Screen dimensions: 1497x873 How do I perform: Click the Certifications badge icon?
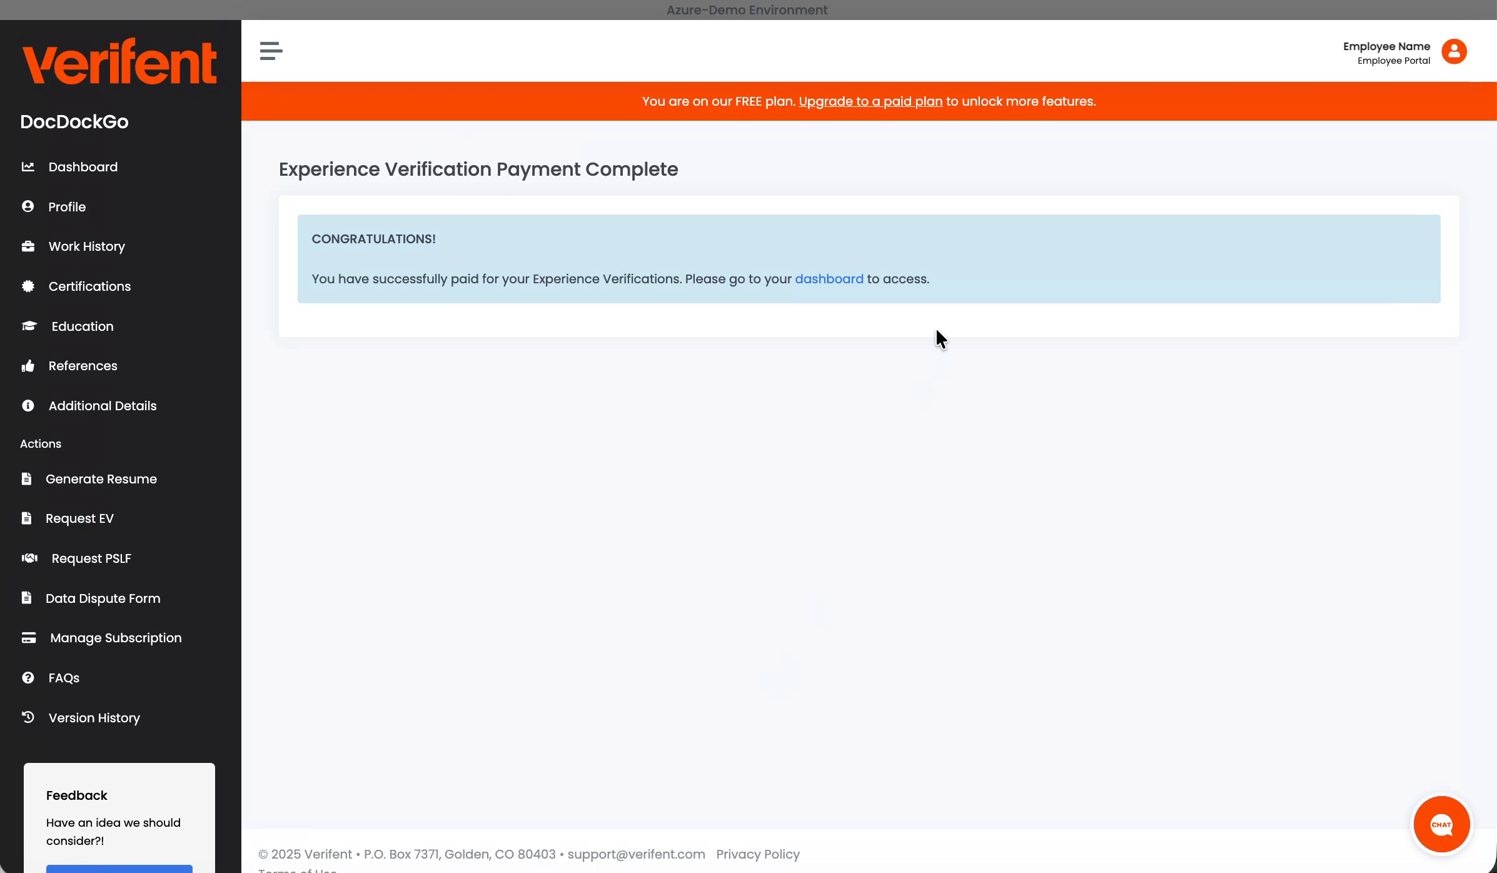click(x=29, y=286)
